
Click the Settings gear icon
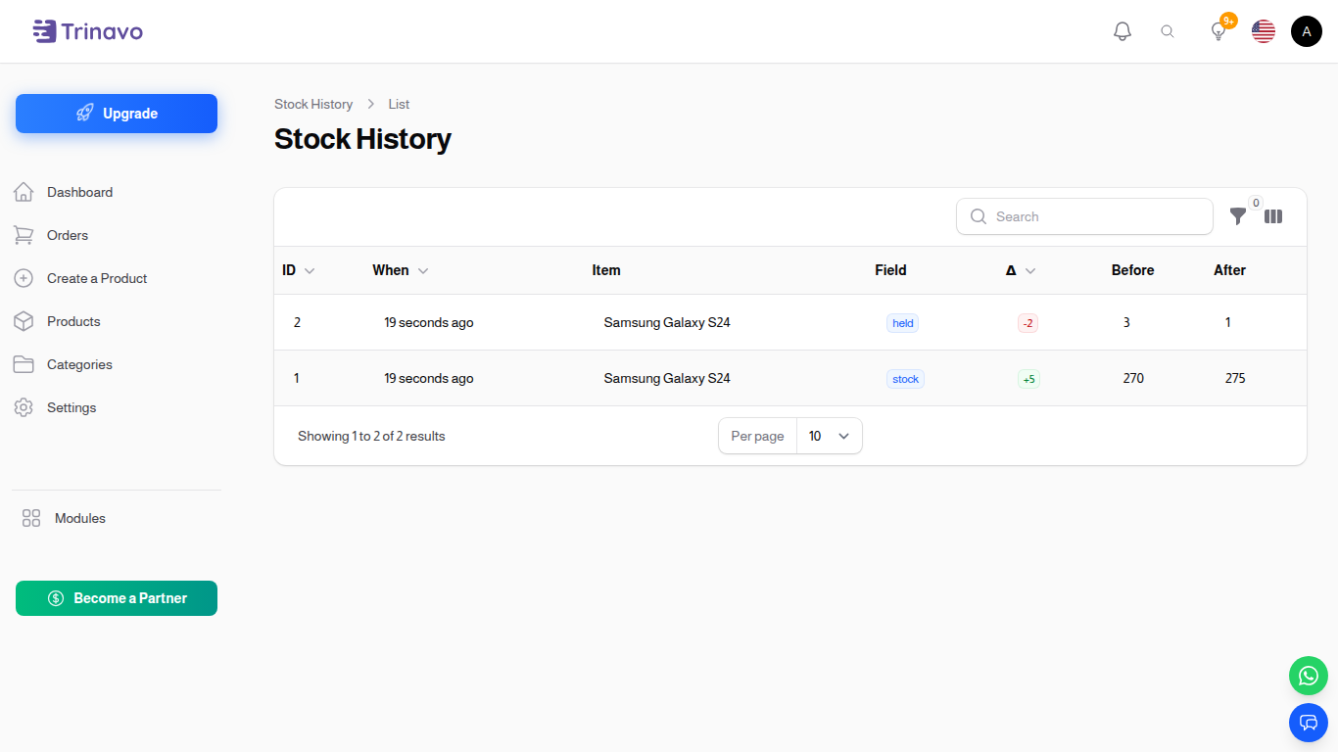coord(24,407)
